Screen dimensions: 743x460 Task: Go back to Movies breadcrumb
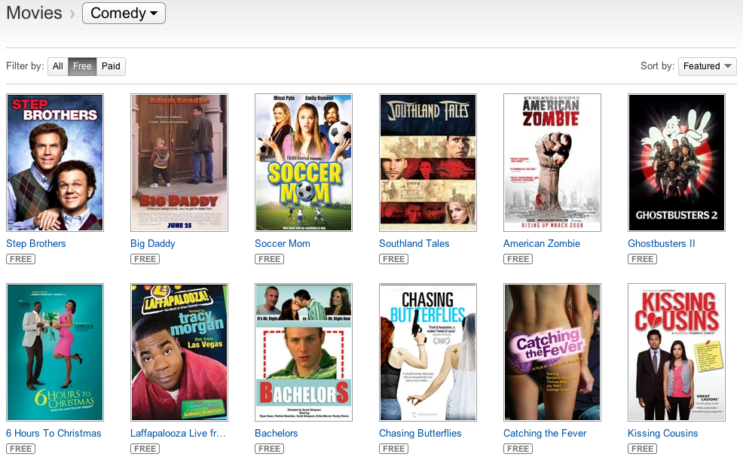point(34,13)
